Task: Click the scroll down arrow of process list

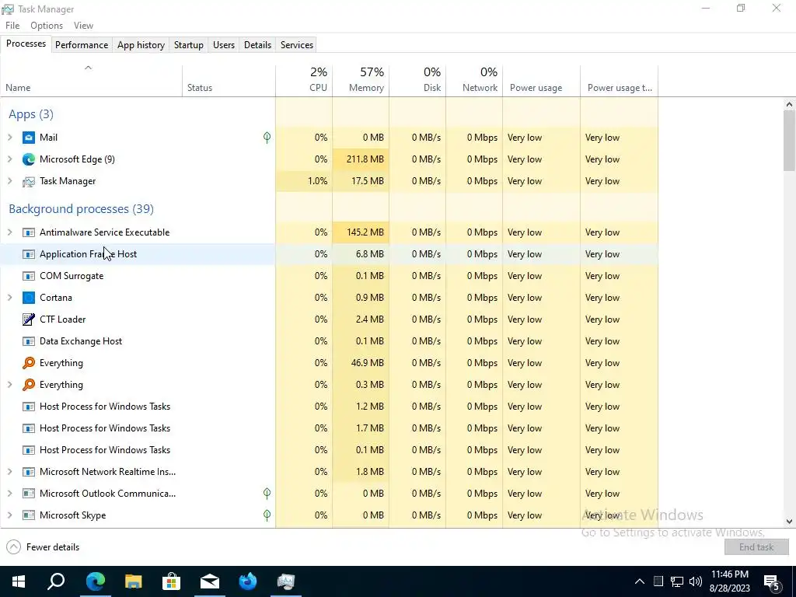Action: [789, 522]
